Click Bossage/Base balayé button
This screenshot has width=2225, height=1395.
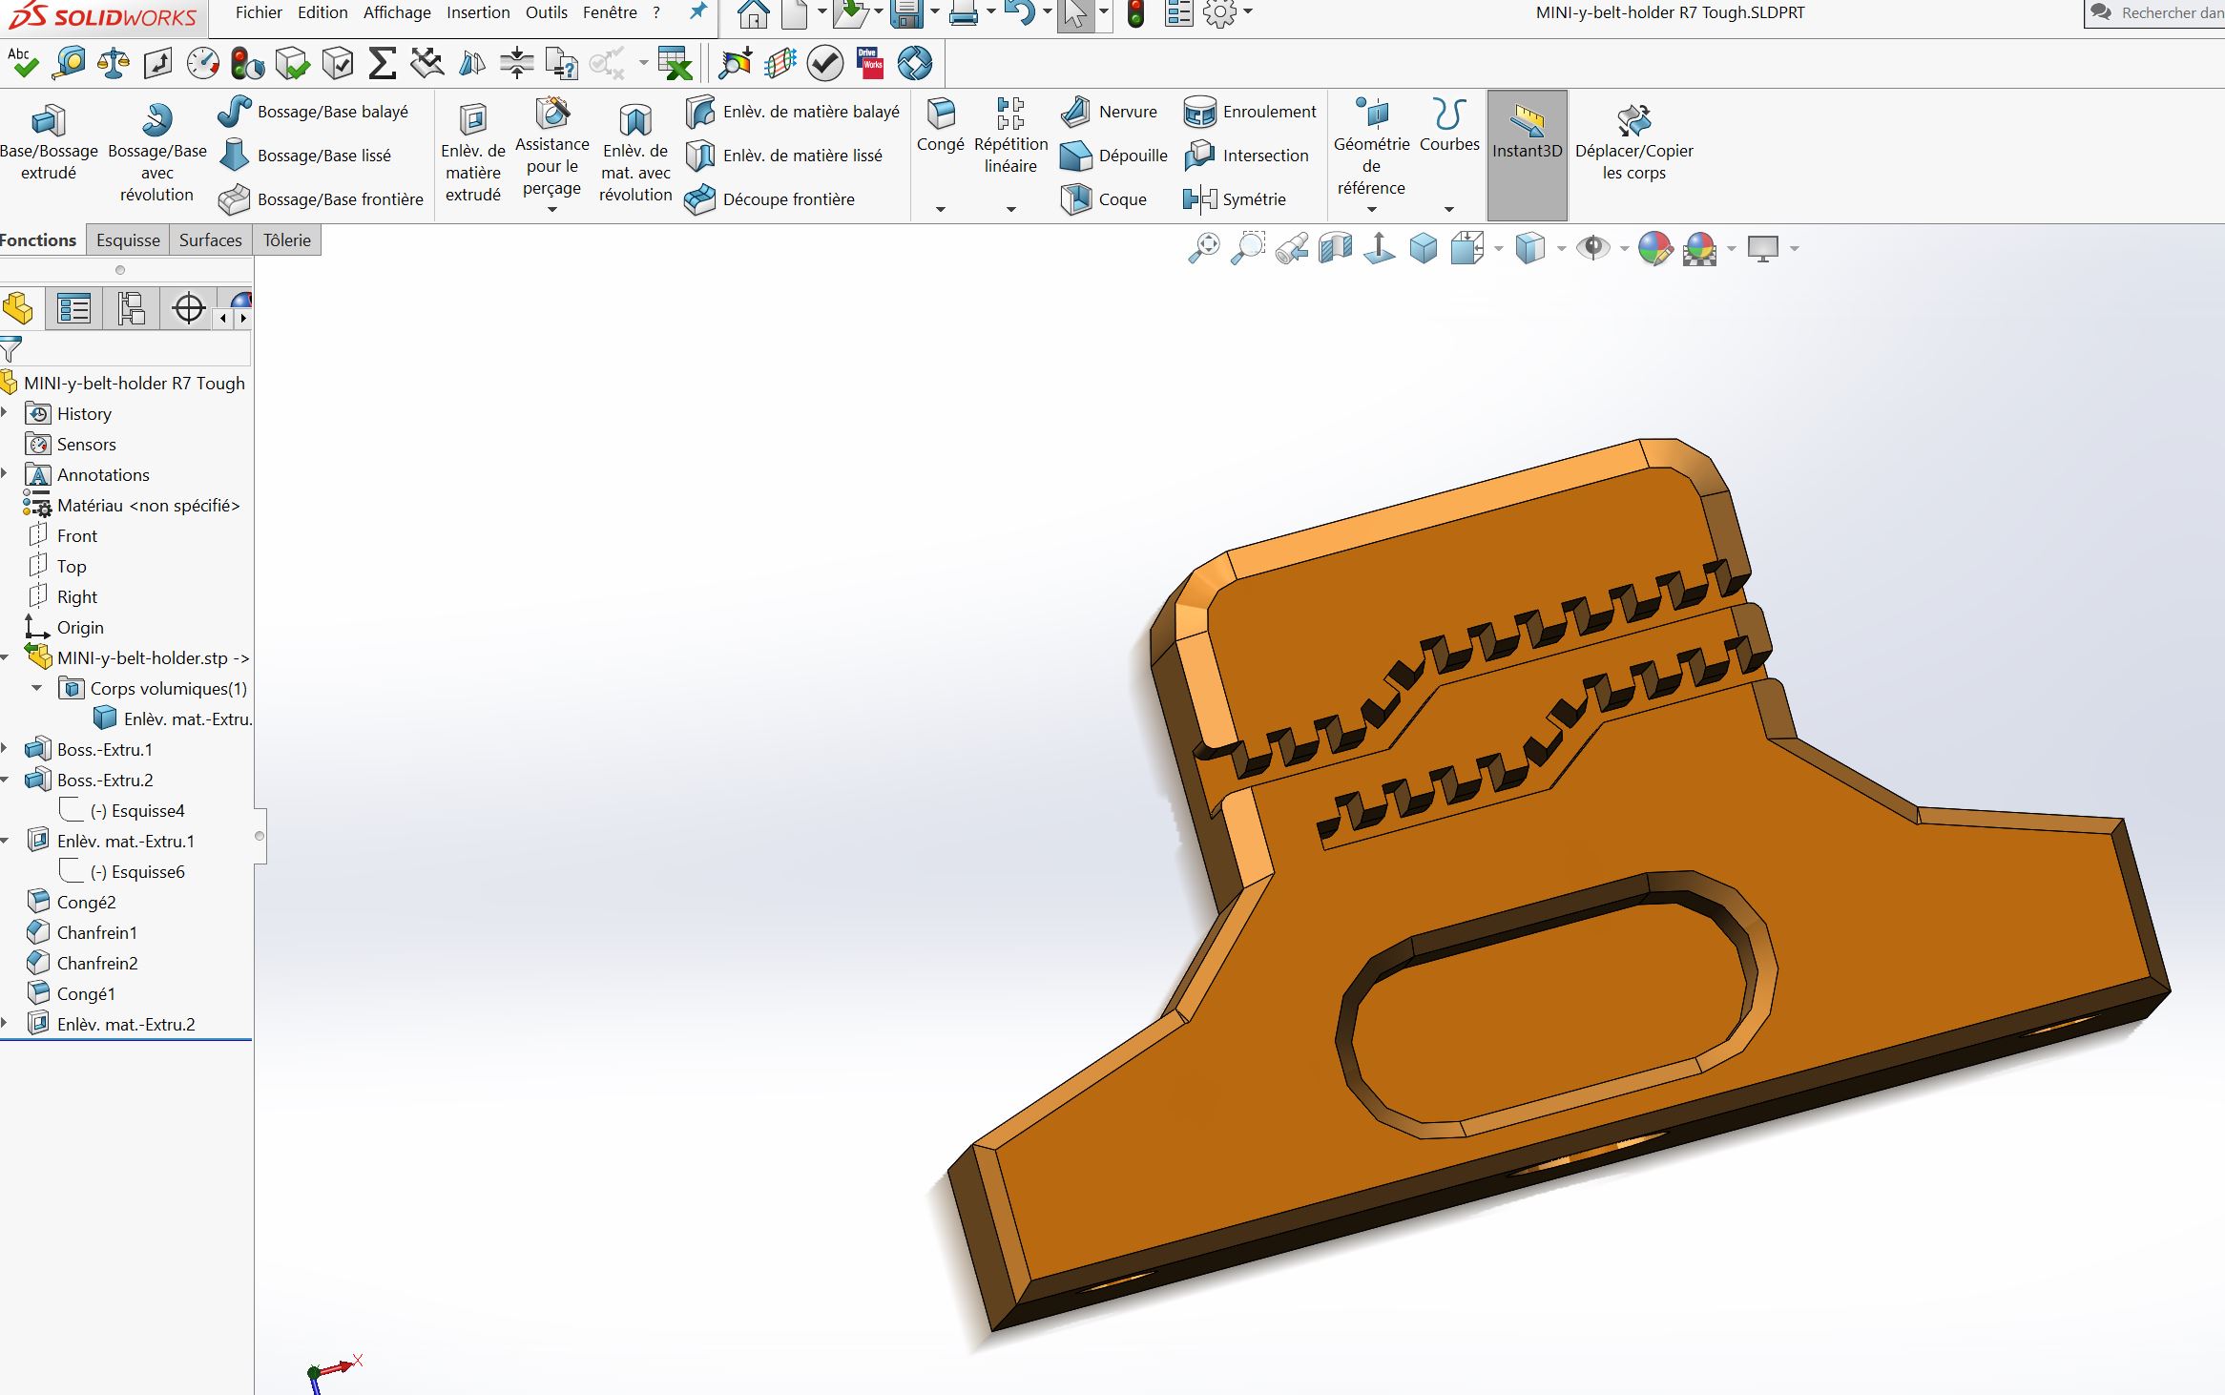313,112
